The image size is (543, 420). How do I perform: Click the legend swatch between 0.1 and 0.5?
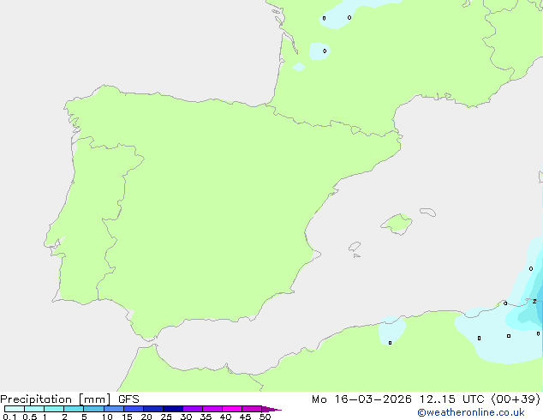tap(15, 409)
